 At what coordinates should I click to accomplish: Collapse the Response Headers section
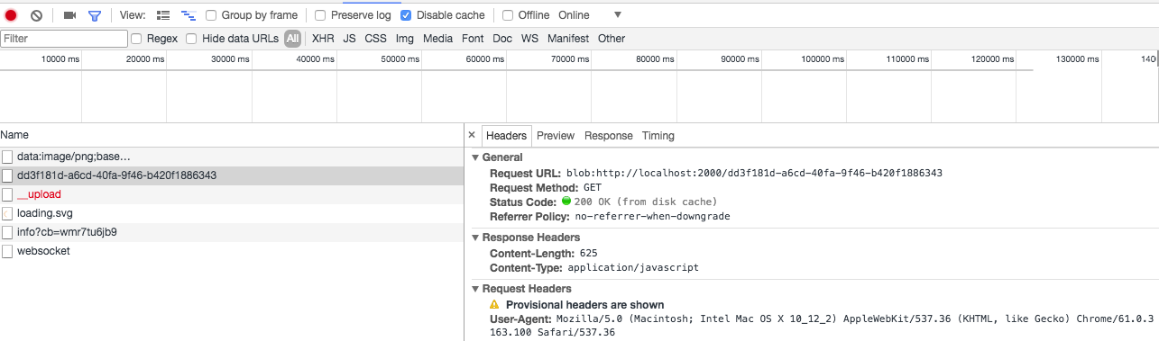475,238
